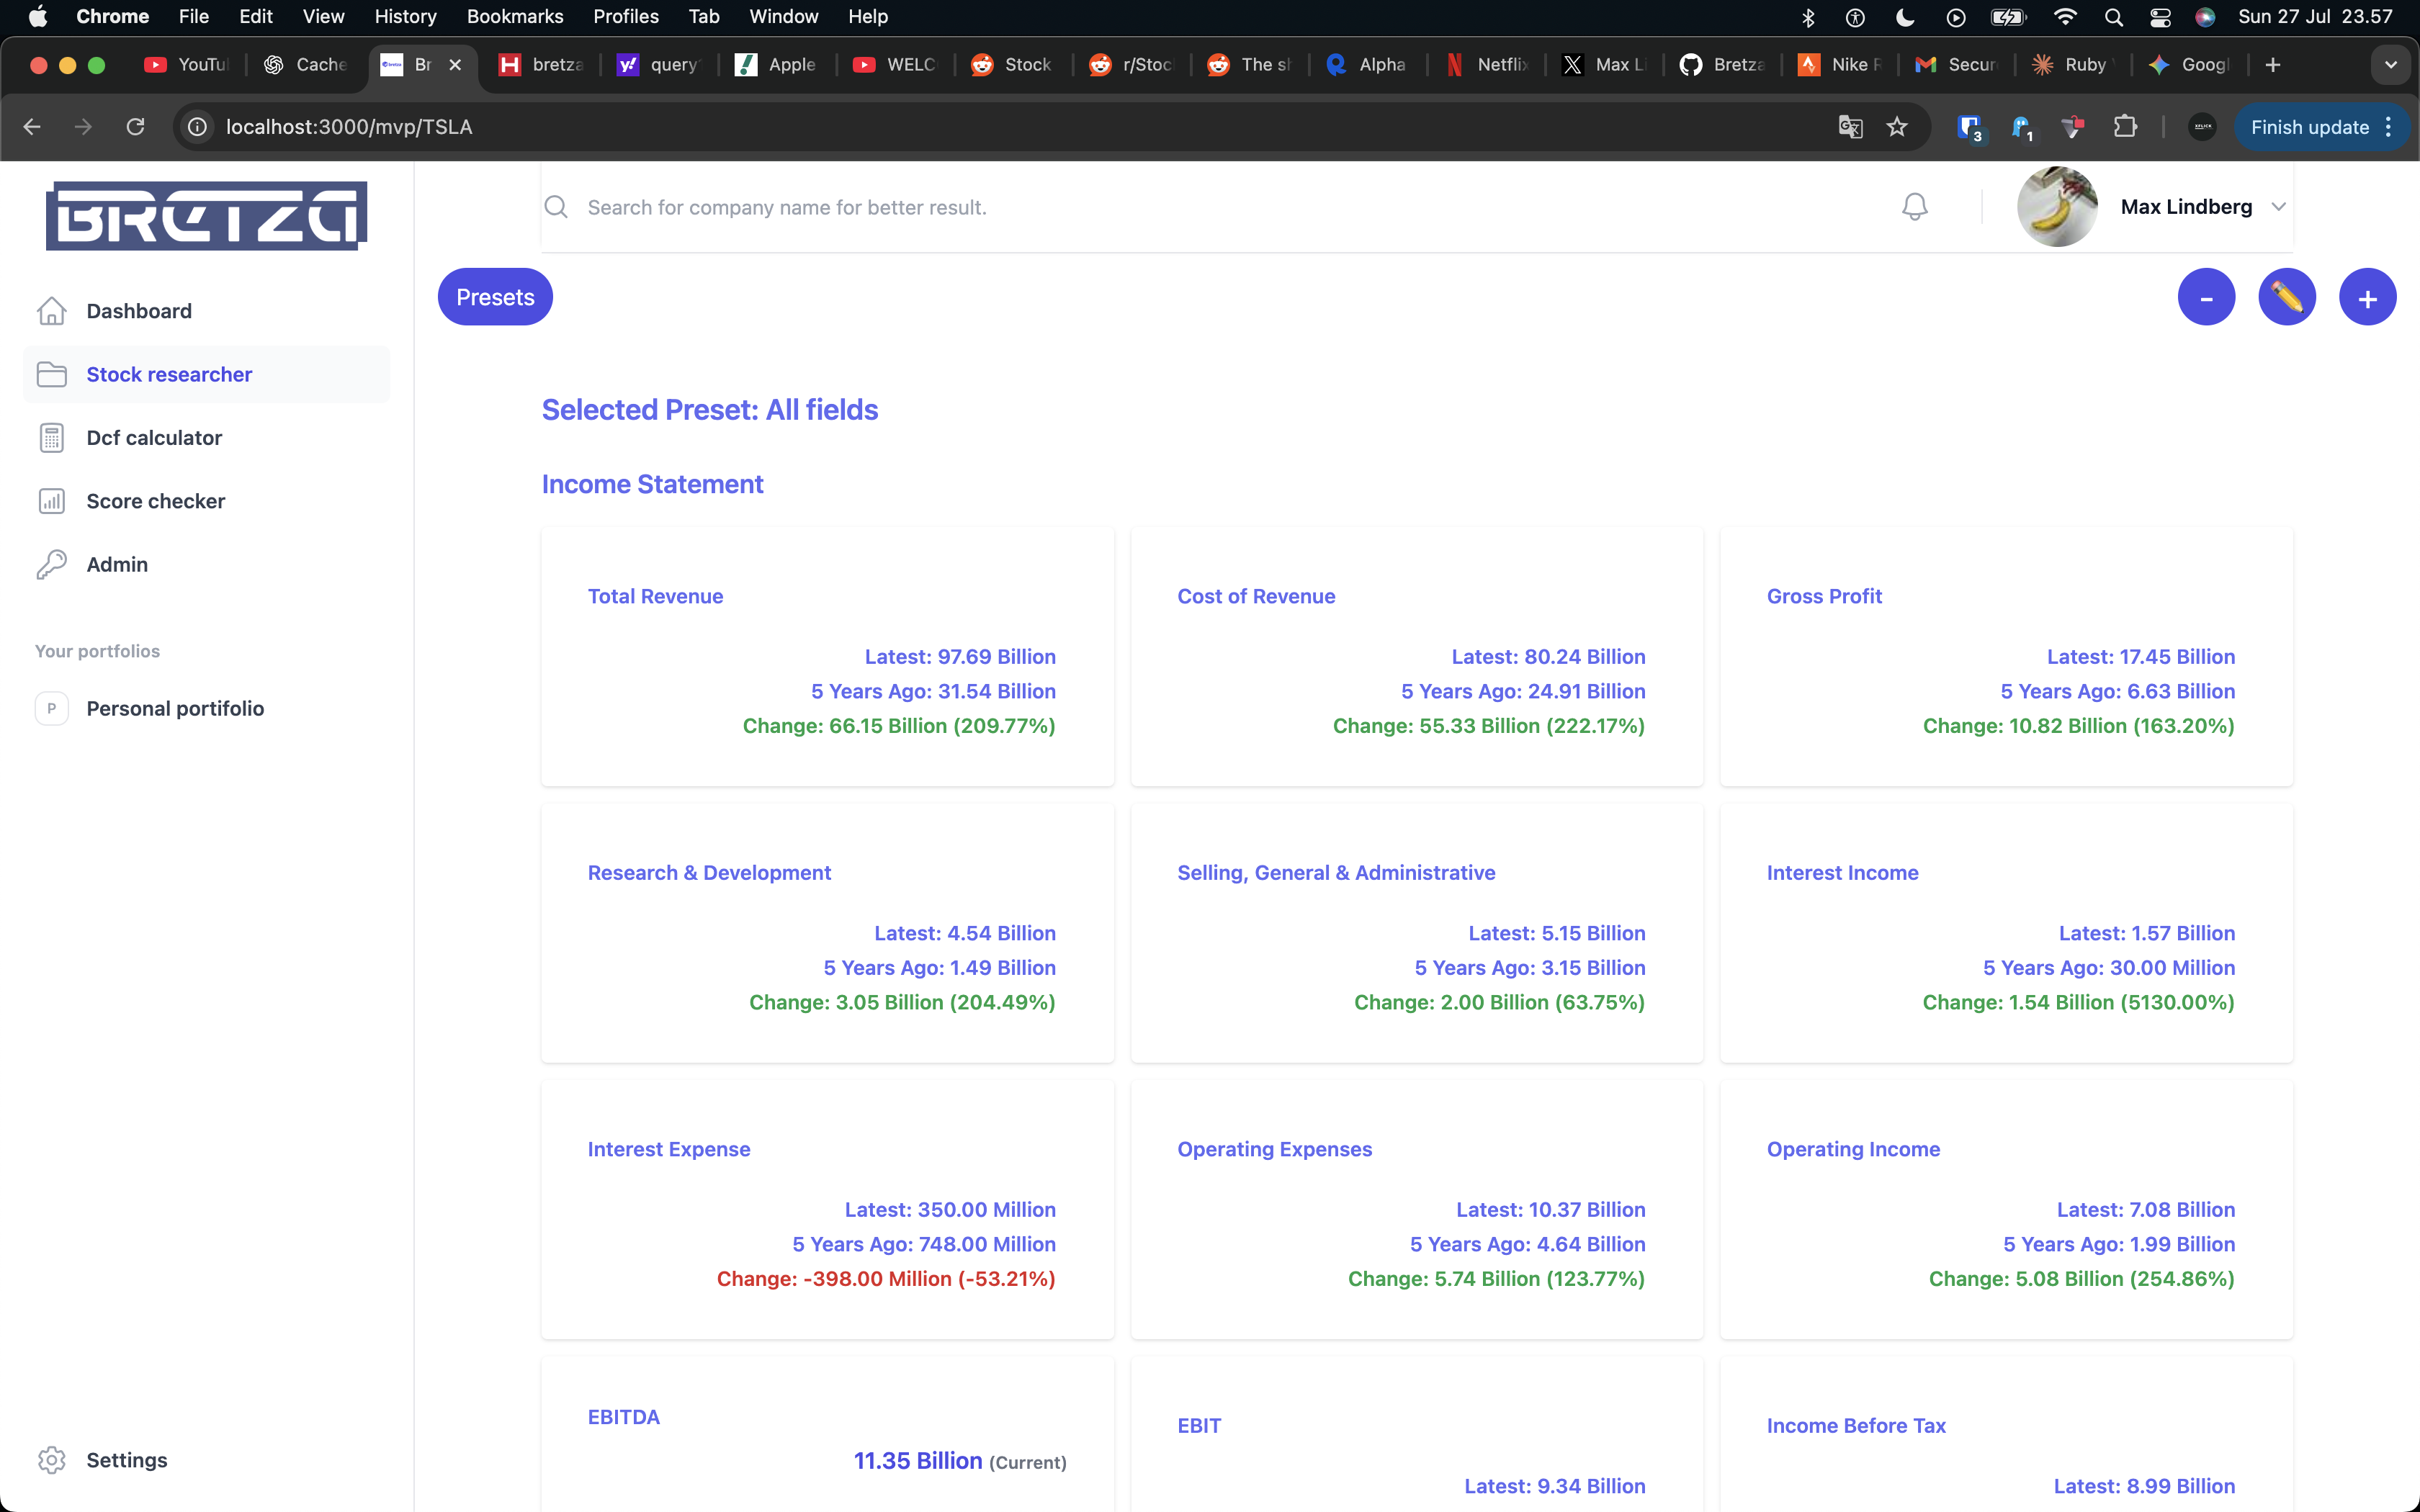Screen dimensions: 2420x1512
Task: Open the Settings gear icon
Action: pyautogui.click(x=52, y=1460)
